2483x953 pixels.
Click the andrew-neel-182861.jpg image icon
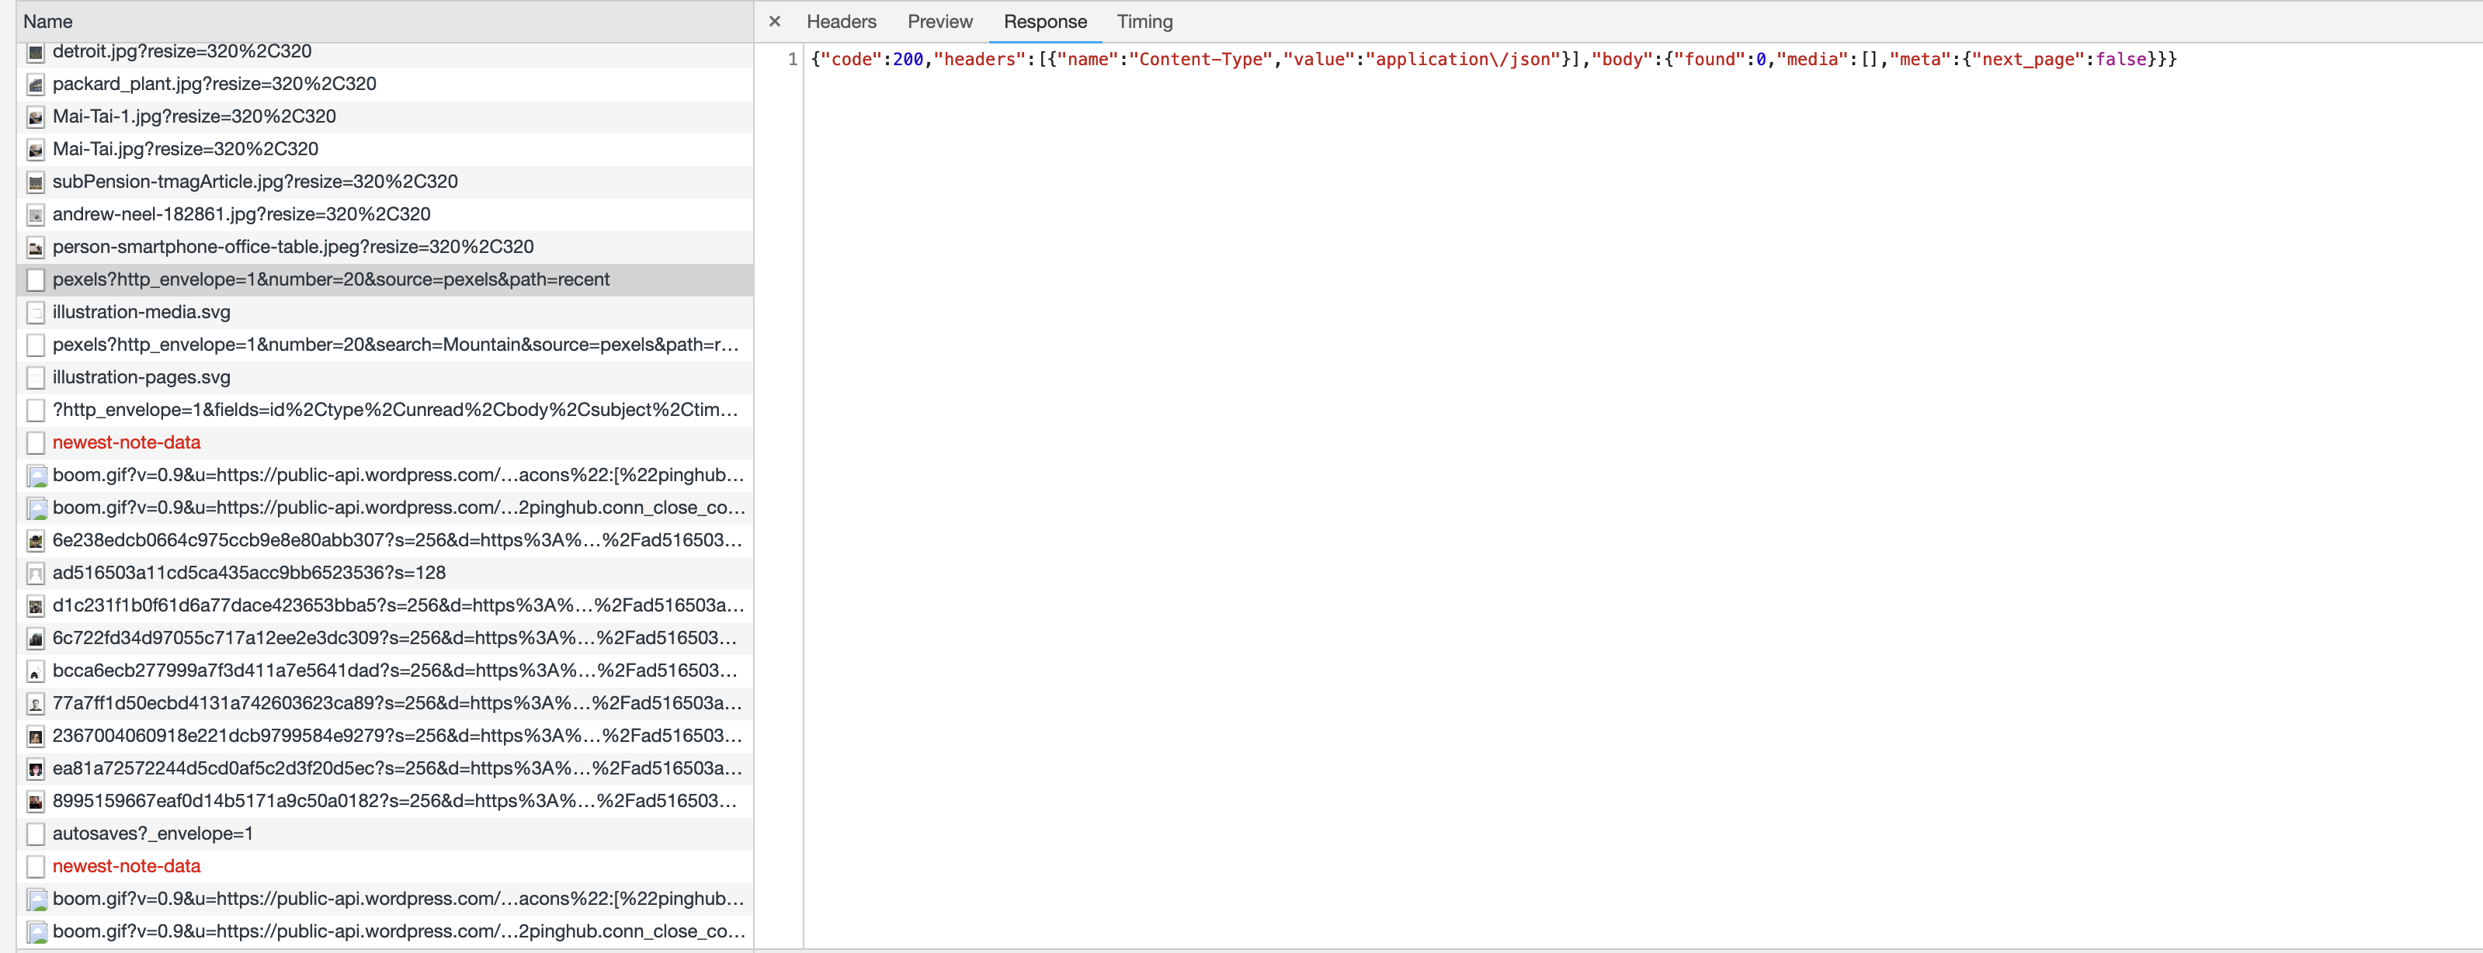(x=36, y=215)
